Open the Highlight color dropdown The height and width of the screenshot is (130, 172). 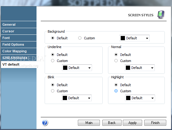click(140, 98)
